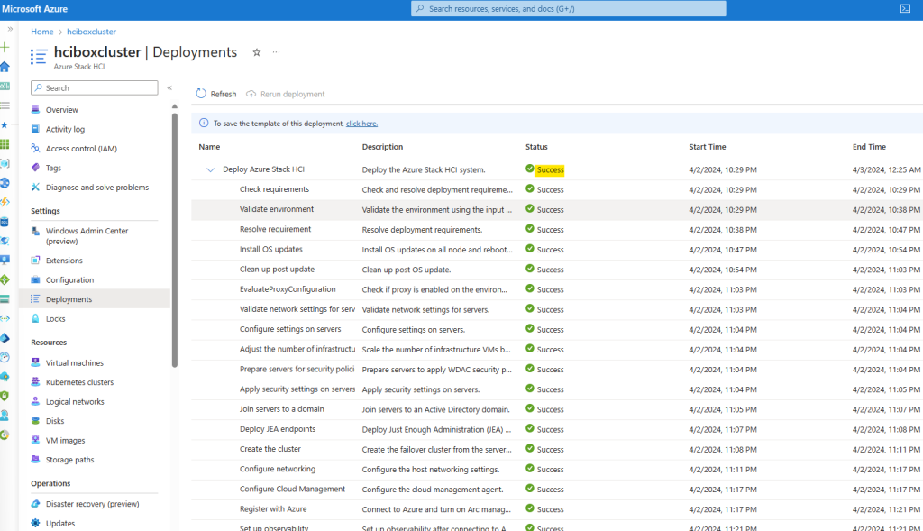Click the Windows Admin Center icon

tap(35, 231)
